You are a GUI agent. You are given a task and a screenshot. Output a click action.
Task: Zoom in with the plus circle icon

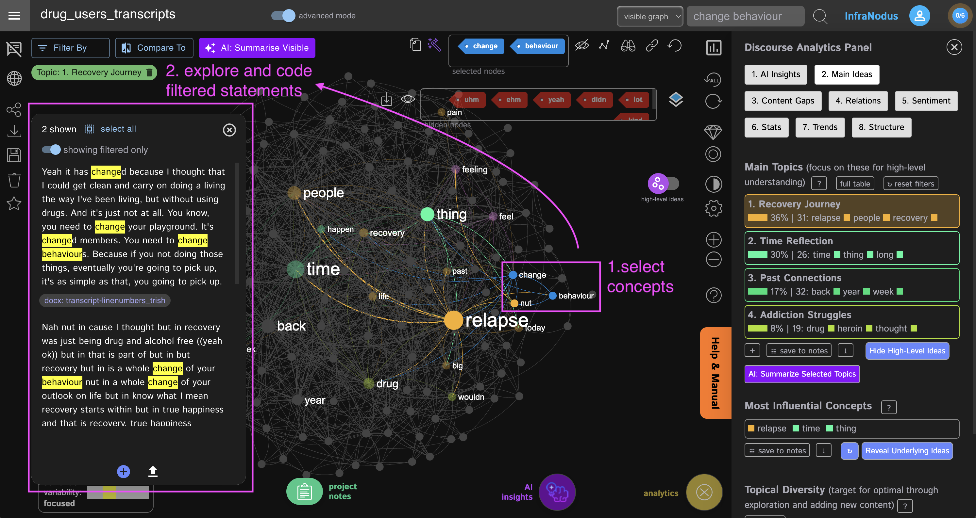tap(714, 240)
